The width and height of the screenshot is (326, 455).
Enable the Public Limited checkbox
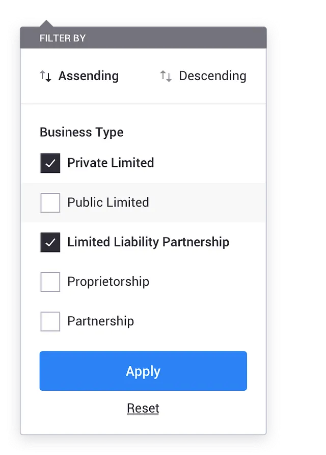50,203
